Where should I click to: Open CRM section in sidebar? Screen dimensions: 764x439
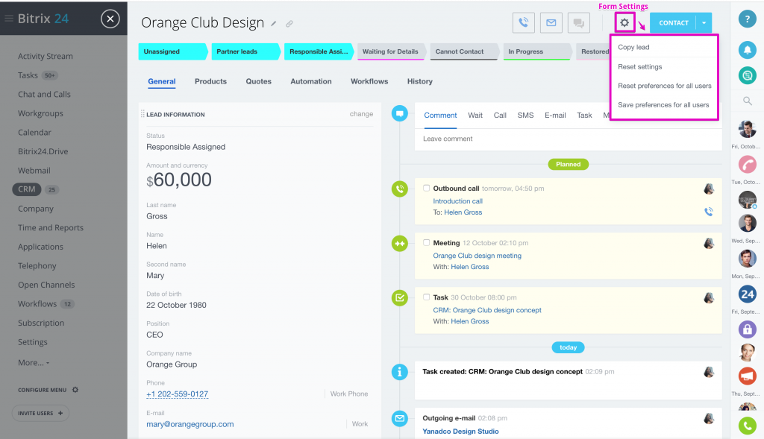coord(26,189)
